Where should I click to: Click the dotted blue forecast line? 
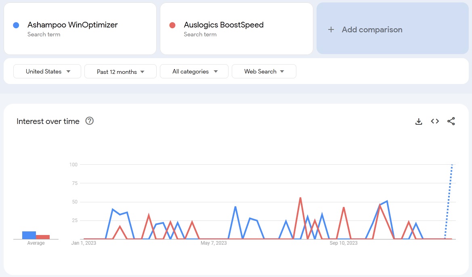coord(449,202)
